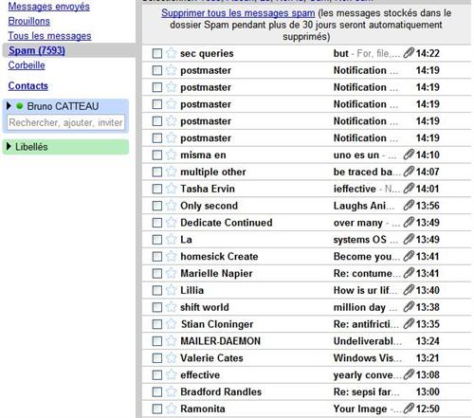Open the Spam (7593) folder
The height and width of the screenshot is (418, 474).
click(x=37, y=50)
